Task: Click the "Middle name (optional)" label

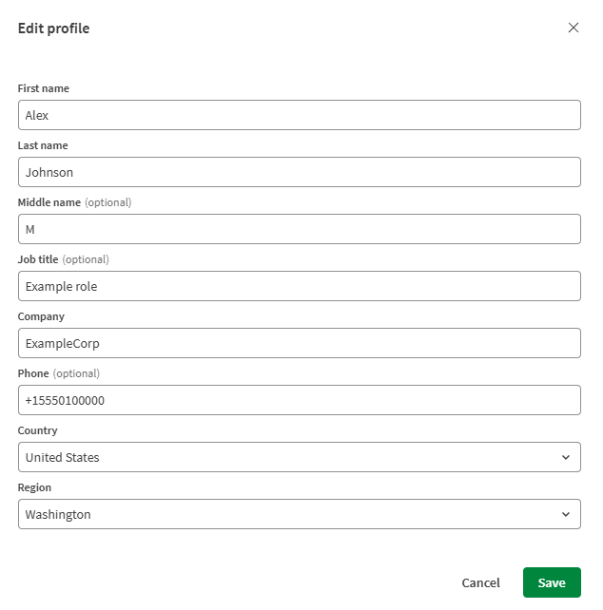Action: pyautogui.click(x=74, y=202)
